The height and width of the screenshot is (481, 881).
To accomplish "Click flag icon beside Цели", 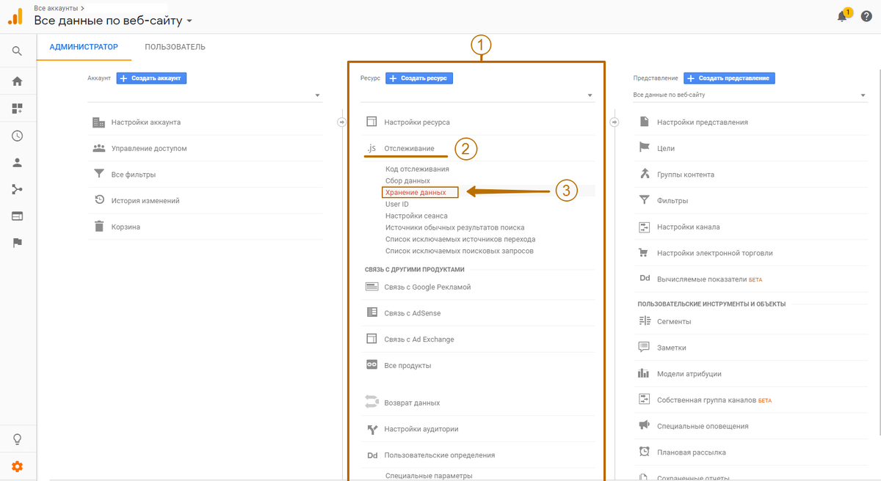I will click(645, 148).
